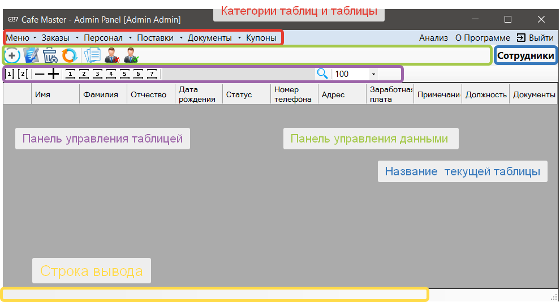Screen dimensions: 560x302
Task: Open the О Программе menu item
Action: pos(483,38)
